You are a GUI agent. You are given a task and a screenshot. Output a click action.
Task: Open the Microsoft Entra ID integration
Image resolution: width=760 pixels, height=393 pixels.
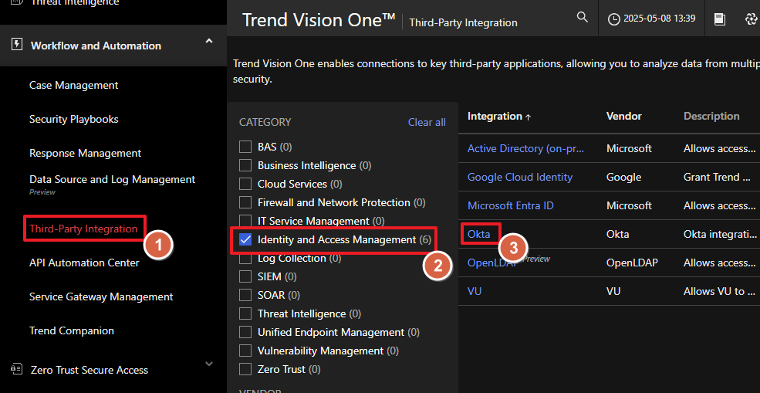[x=510, y=205]
